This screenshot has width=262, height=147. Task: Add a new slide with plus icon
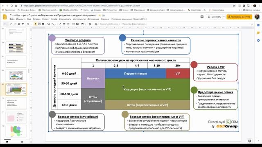[5, 24]
